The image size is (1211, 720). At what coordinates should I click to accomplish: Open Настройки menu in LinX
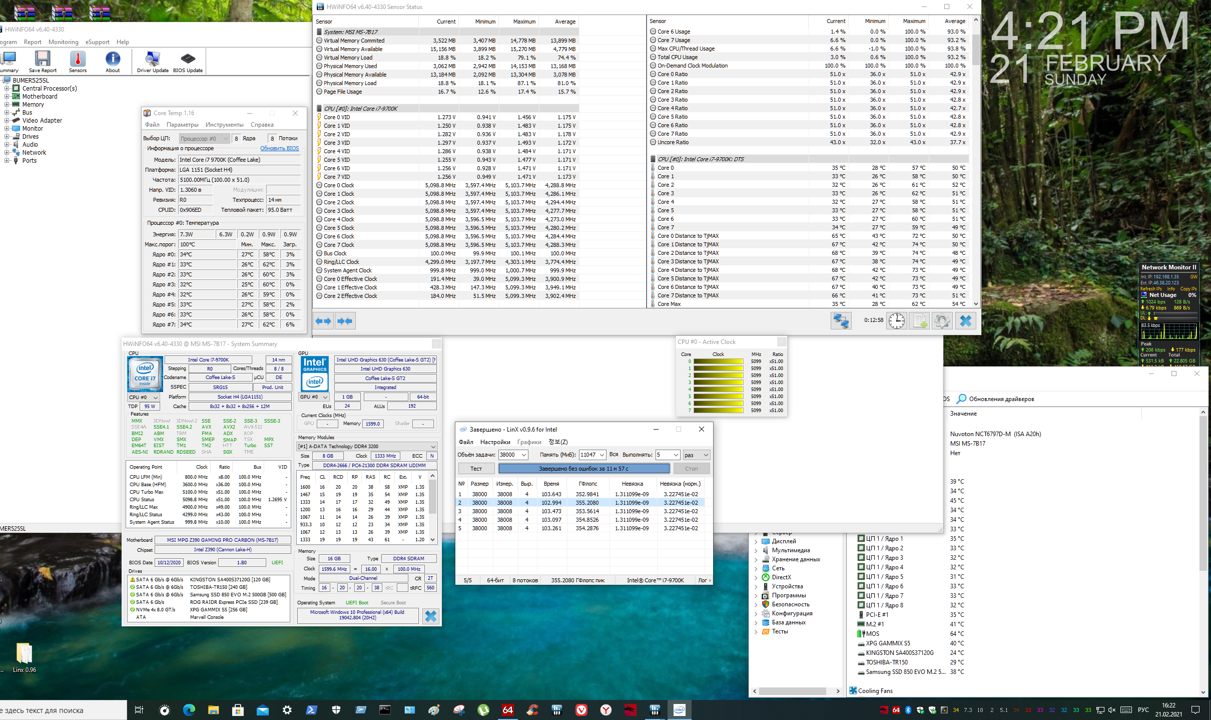coord(494,442)
